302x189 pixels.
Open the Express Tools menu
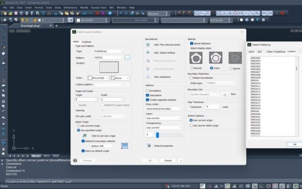point(99,8)
